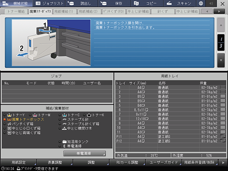
Task: Open the ユーザーズガイド
Action: click(x=164, y=162)
